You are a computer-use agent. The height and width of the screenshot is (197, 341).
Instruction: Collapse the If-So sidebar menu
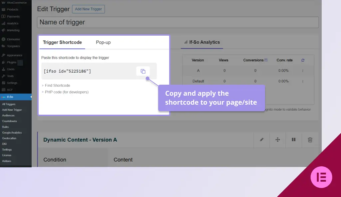click(31, 97)
